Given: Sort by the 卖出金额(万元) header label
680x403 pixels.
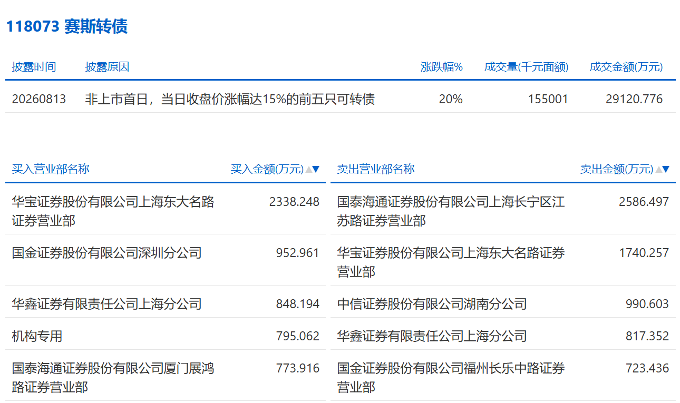Looking at the screenshot, I should pos(617,169).
